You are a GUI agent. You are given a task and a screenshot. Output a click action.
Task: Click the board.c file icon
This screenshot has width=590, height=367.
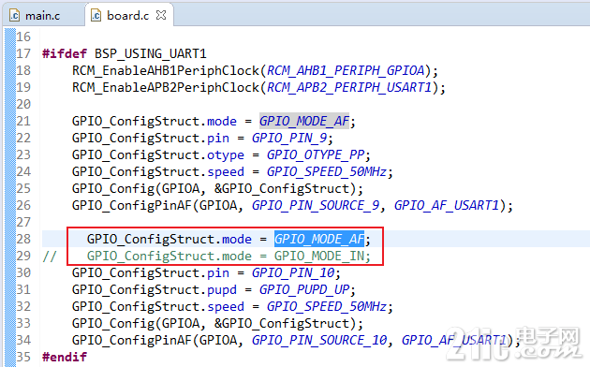(x=96, y=15)
